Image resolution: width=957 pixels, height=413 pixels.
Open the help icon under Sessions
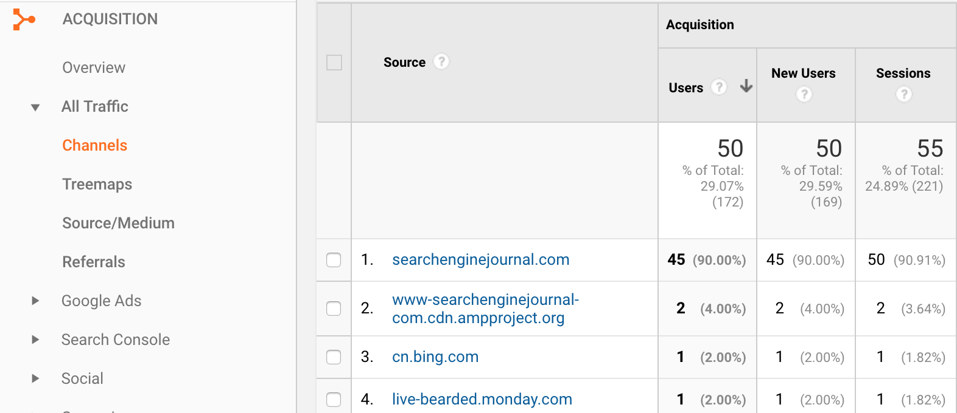click(904, 94)
